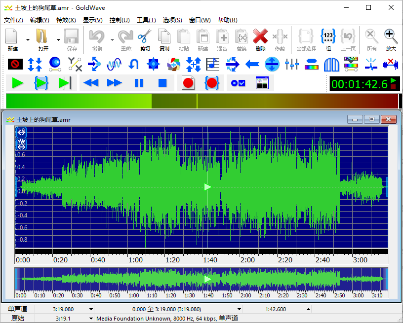Open the 特效(X) effects menu
The image size is (403, 323).
(66, 20)
